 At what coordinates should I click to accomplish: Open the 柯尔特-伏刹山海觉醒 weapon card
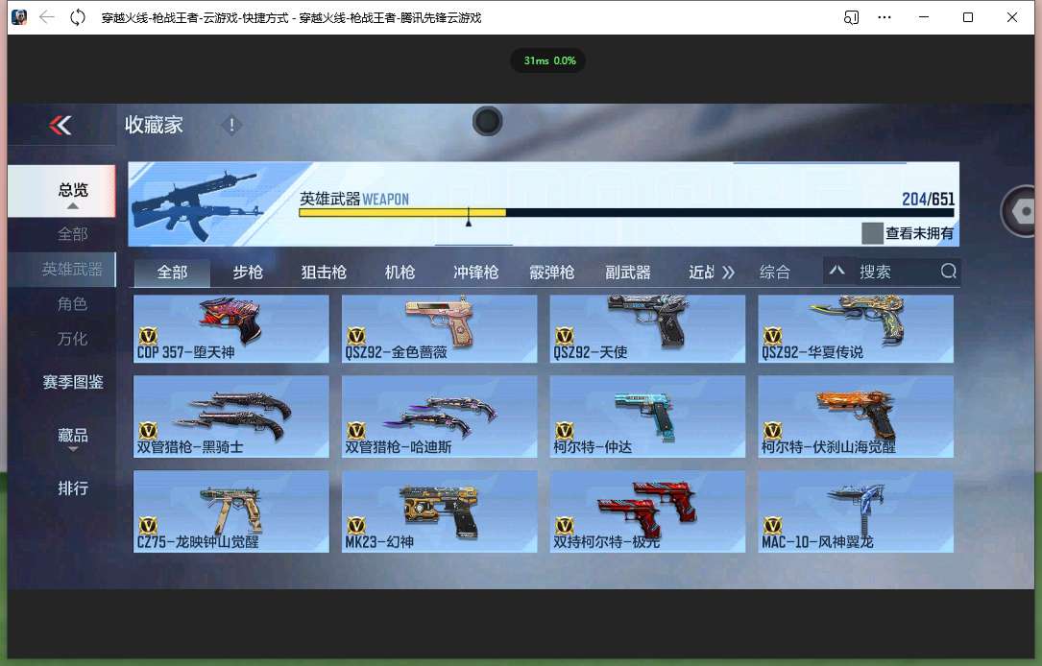(856, 416)
